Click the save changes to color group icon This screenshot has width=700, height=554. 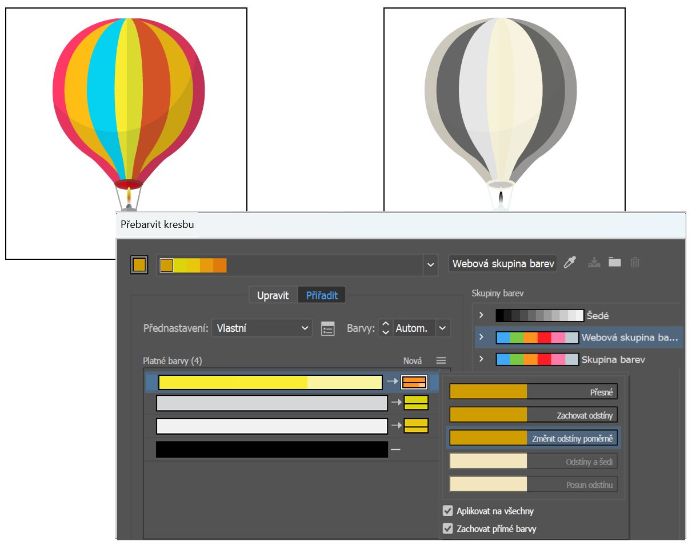[x=594, y=263]
